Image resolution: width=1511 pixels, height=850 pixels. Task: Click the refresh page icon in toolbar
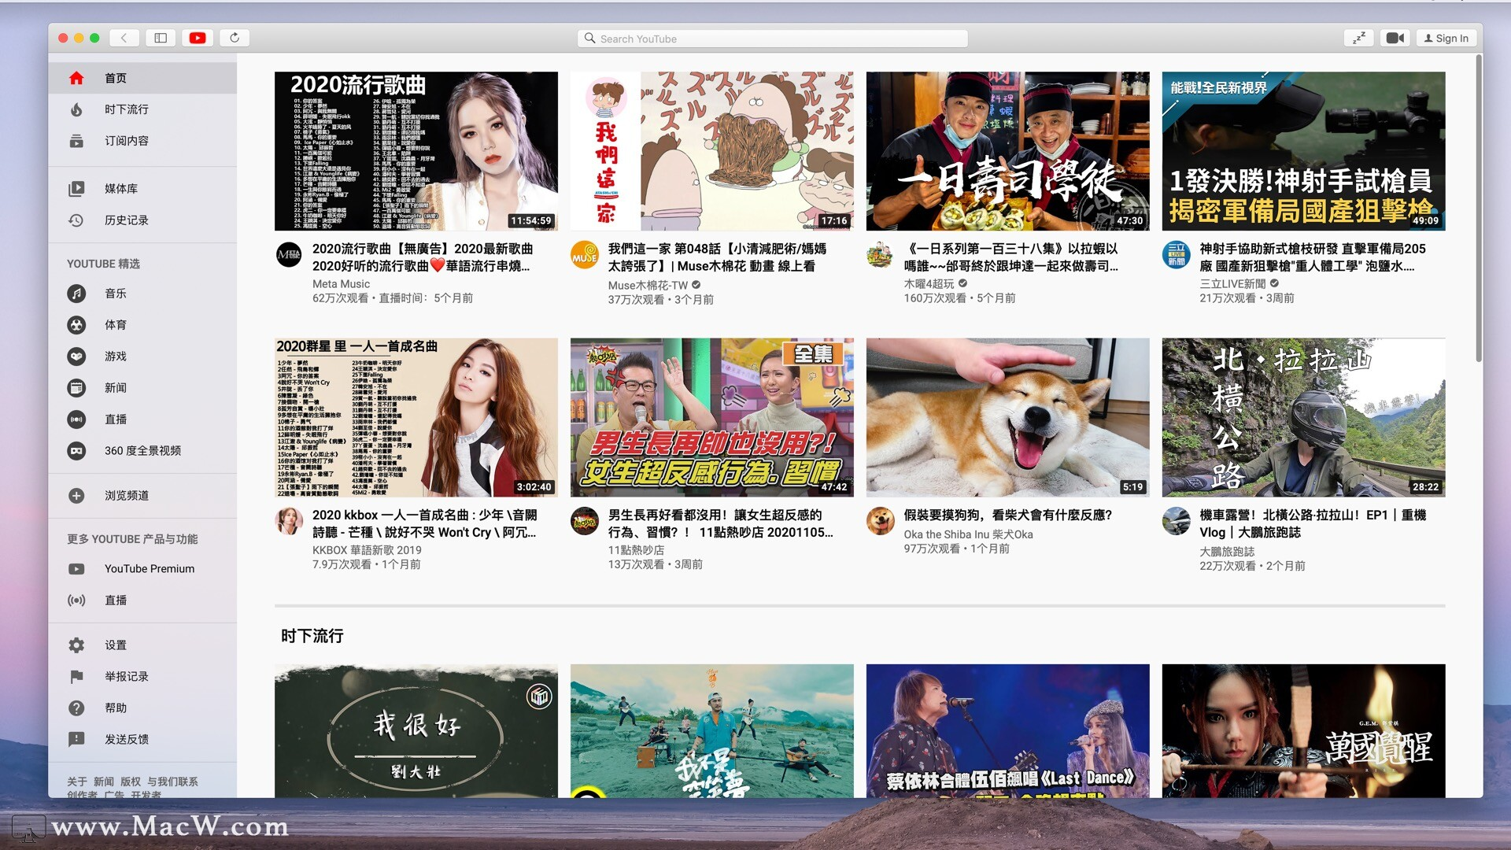coord(234,39)
